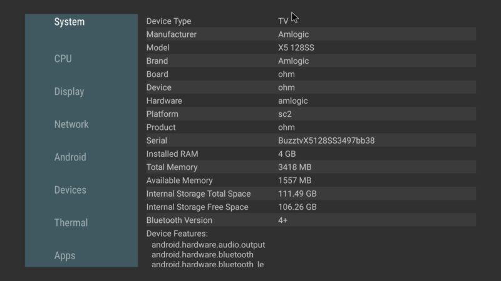Select the System tab in sidebar
Screen dimensions: 501x281
coord(70,22)
